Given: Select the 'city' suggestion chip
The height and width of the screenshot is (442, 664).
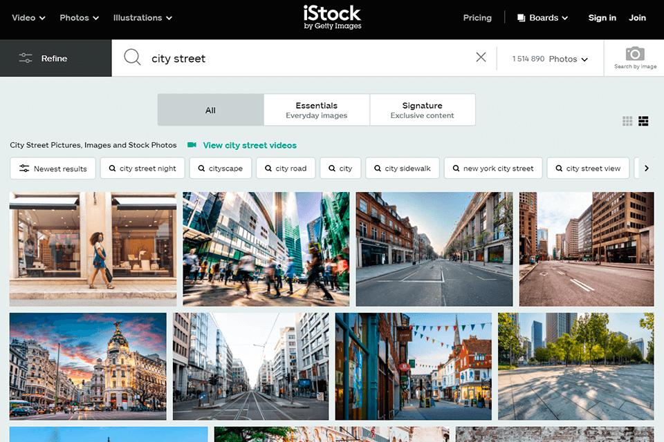Looking at the screenshot, I should [x=340, y=169].
